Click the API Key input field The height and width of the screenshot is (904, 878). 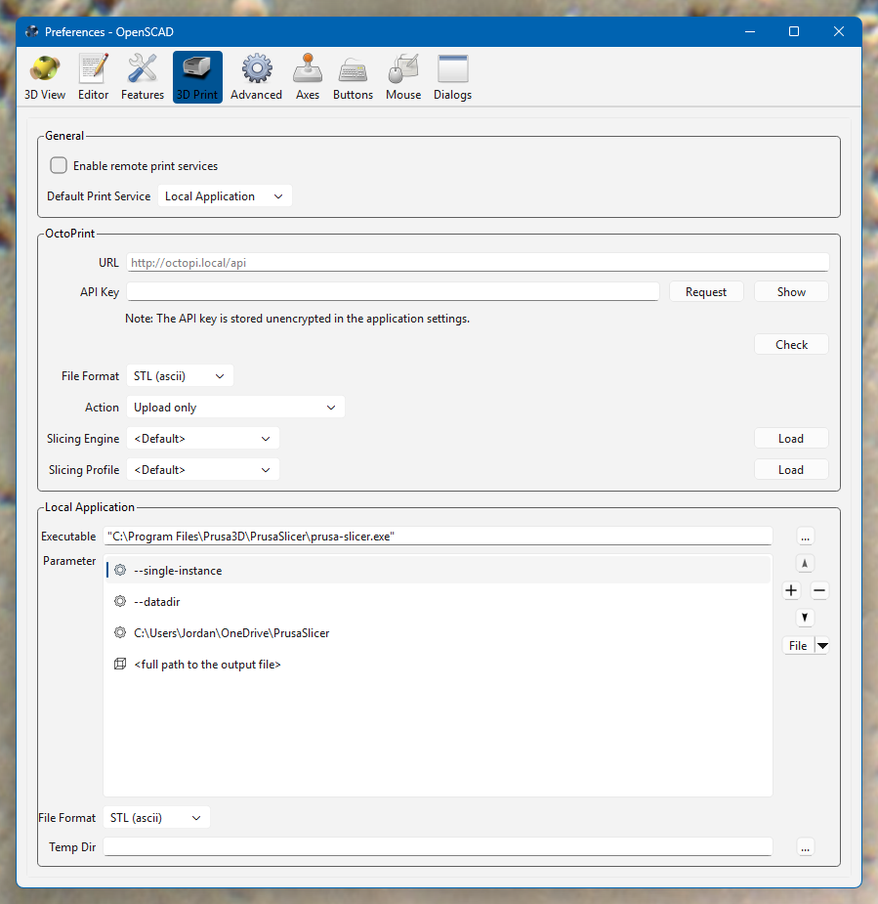pyautogui.click(x=393, y=292)
